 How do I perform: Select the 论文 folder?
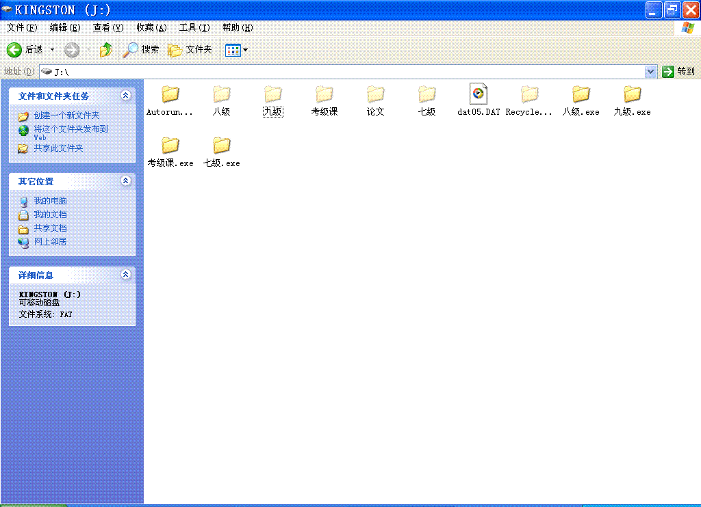click(375, 94)
